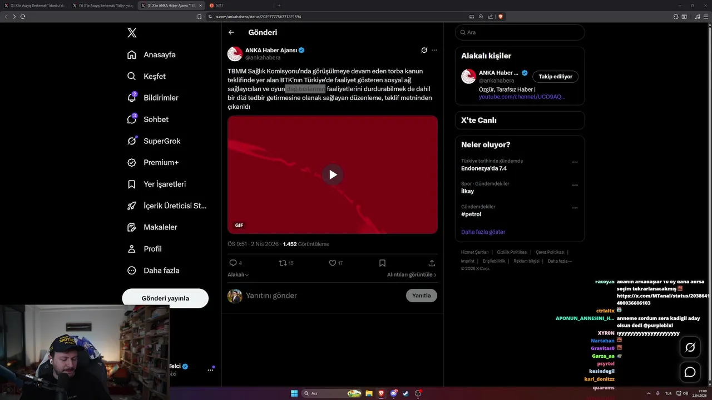
Task: Open more options for #petrol trend
Action: coord(575,208)
